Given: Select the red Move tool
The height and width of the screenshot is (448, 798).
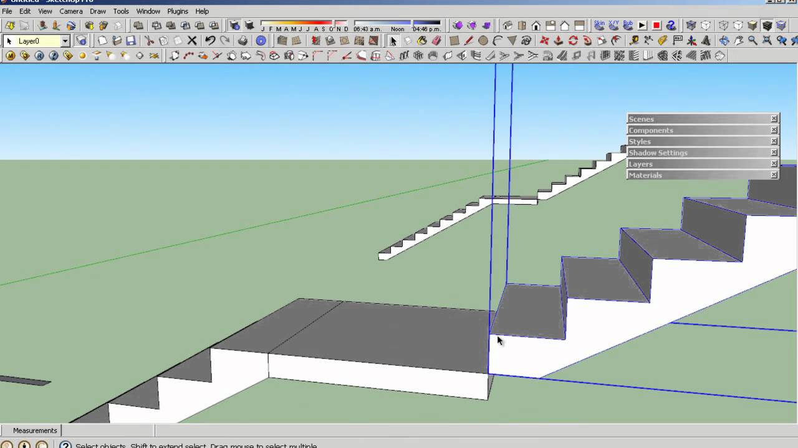Looking at the screenshot, I should click(544, 41).
